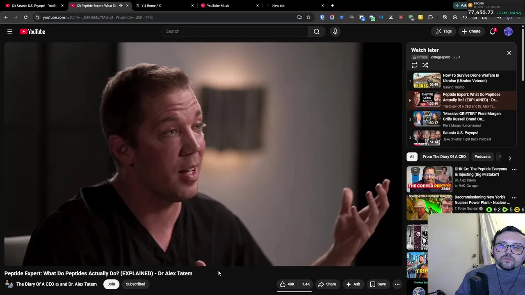Open the yellow note extension icon
525x295 pixels.
click(x=420, y=17)
